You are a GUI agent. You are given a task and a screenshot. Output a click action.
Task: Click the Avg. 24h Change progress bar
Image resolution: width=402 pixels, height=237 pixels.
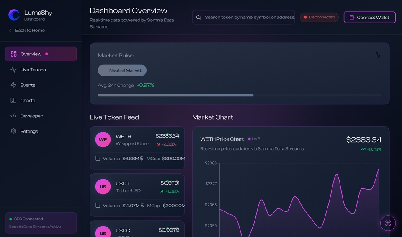pos(239,95)
